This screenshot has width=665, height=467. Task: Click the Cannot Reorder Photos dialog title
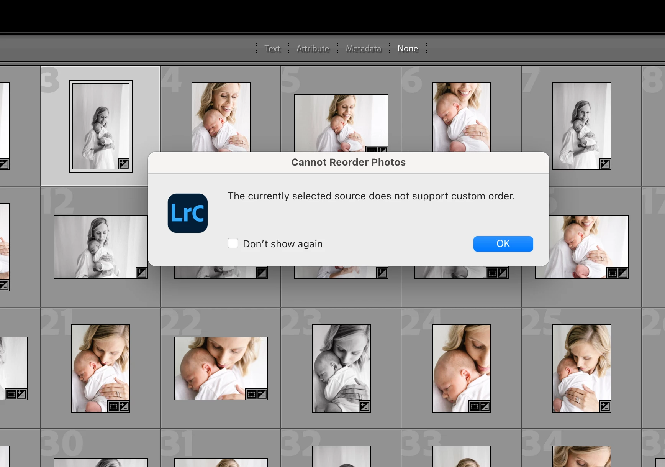pos(348,162)
